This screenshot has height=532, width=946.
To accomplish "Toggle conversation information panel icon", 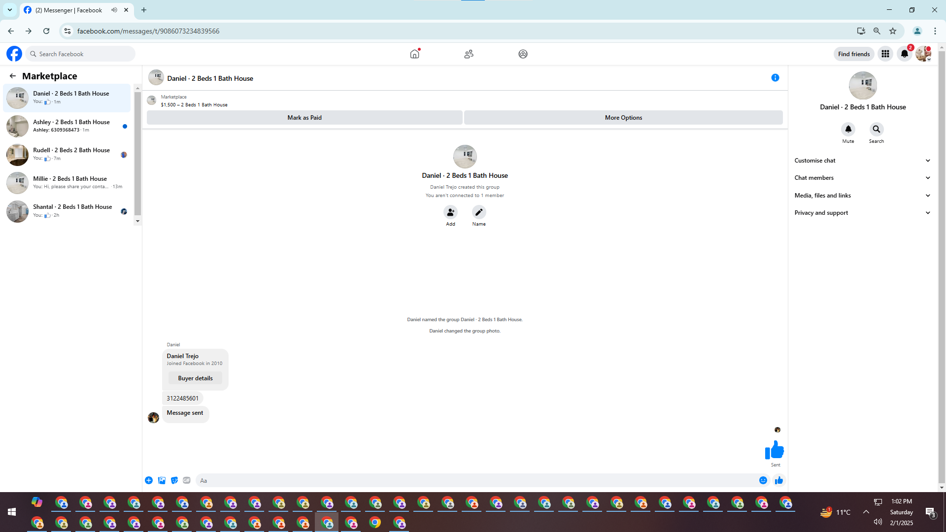I will click(x=775, y=78).
